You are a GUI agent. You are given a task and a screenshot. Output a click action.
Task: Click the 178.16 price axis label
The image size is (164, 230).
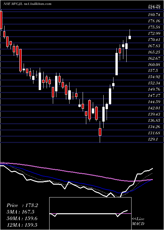(154, 21)
